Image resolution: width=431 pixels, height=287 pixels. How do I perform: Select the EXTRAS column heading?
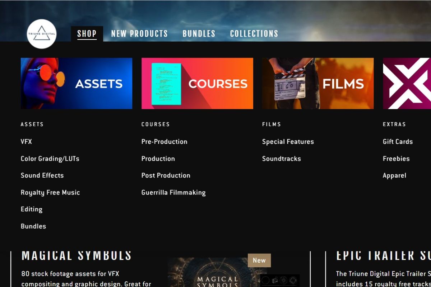pos(394,124)
